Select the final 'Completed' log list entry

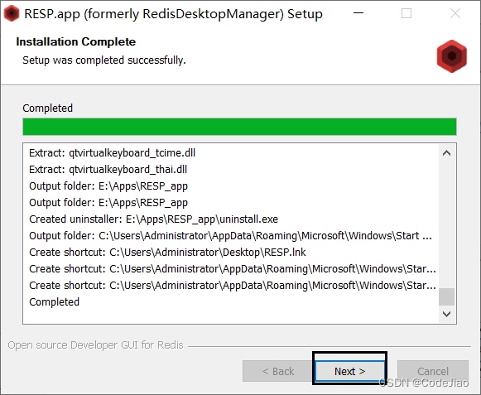pos(55,302)
